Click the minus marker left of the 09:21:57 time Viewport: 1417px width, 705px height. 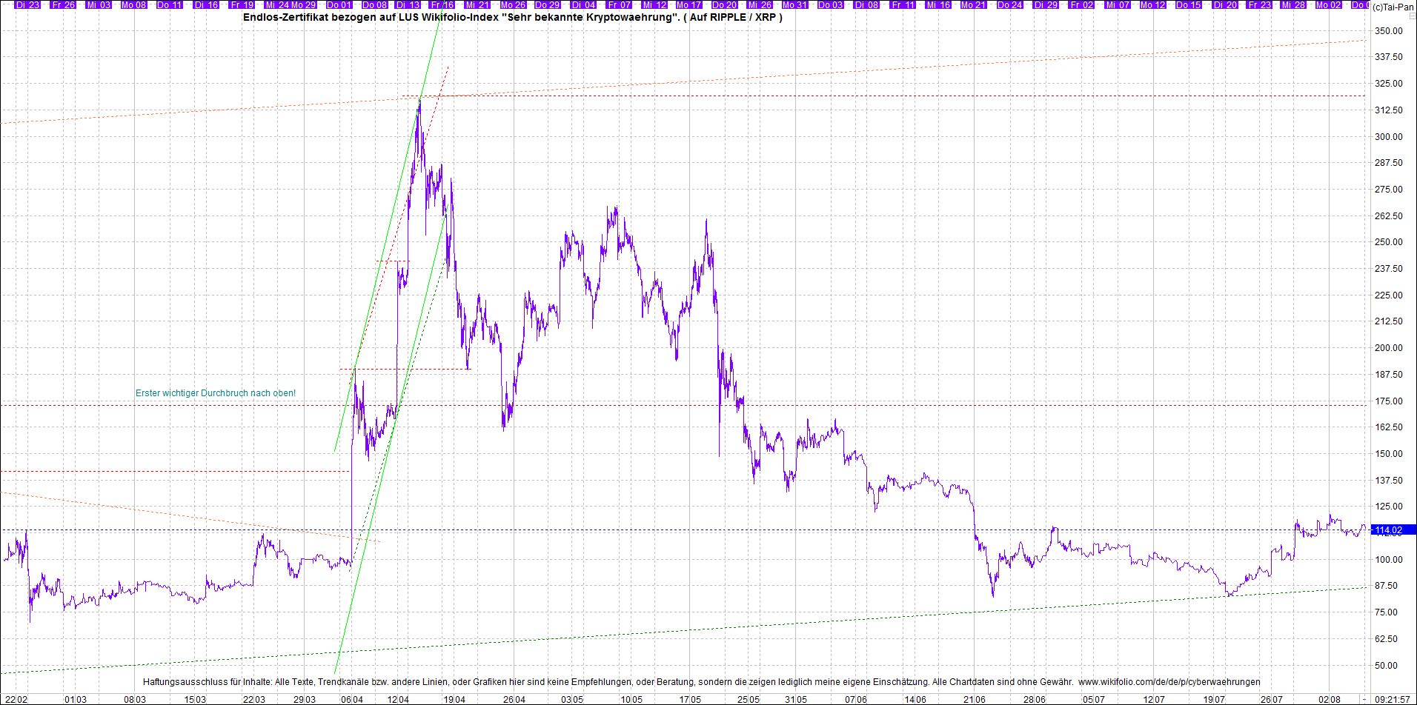1364,699
